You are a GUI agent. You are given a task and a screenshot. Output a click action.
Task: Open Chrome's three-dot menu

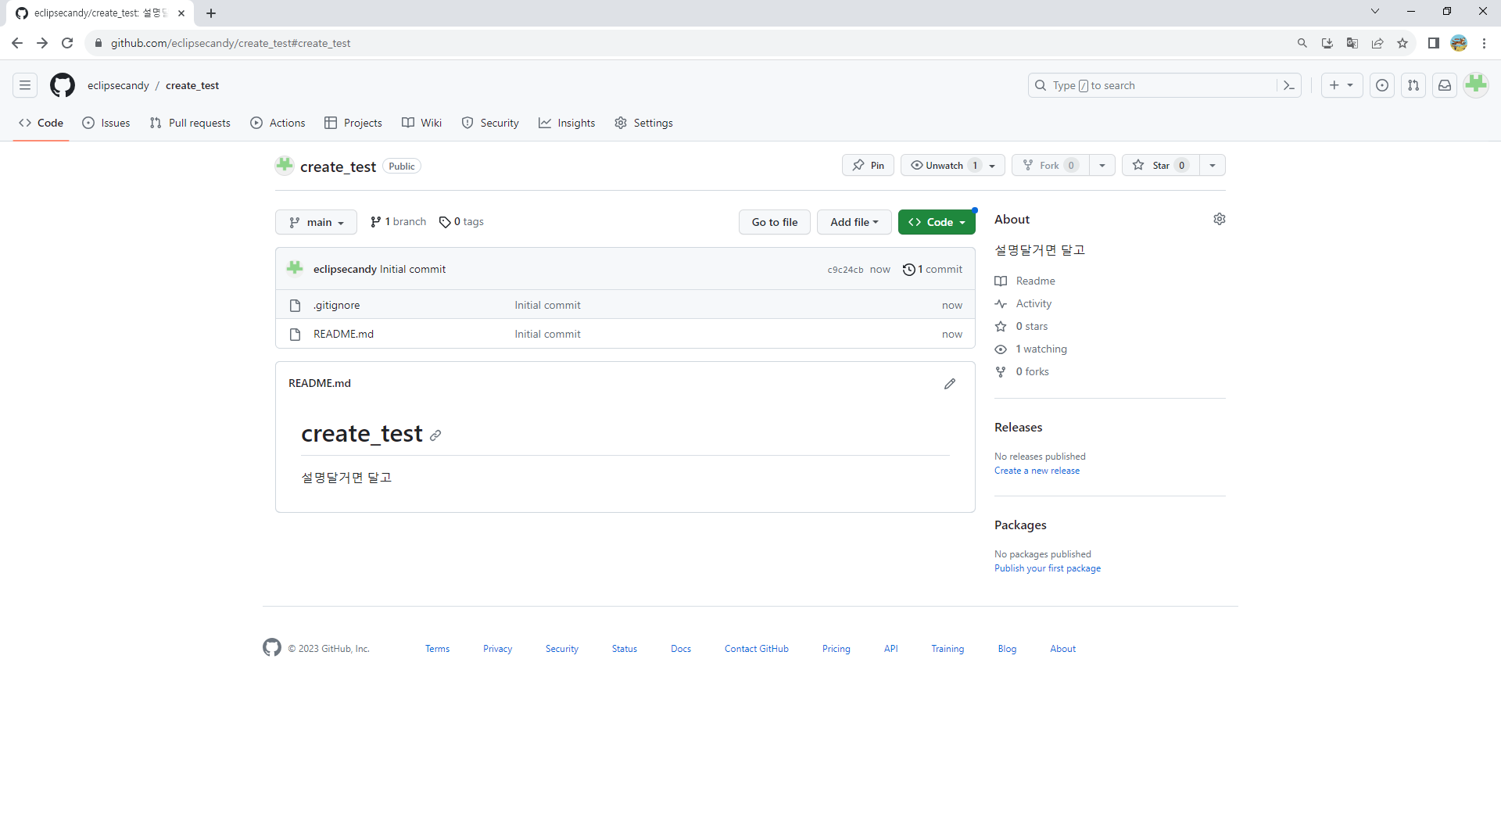(x=1484, y=43)
